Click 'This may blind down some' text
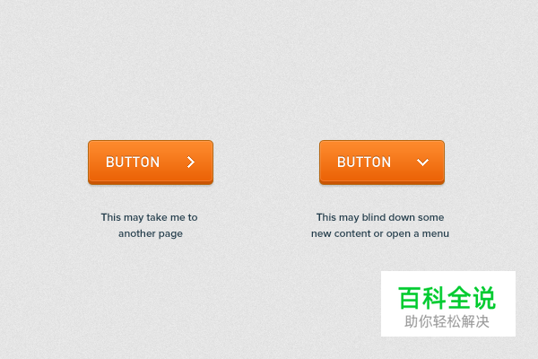Screen dimensions: 538x359 tap(380, 217)
